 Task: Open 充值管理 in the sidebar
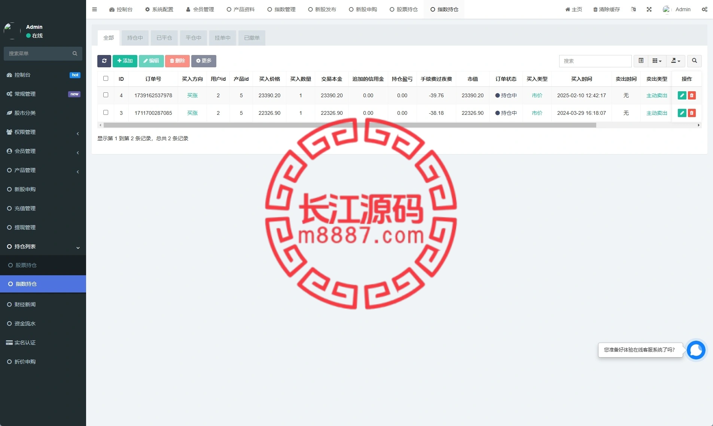43,208
